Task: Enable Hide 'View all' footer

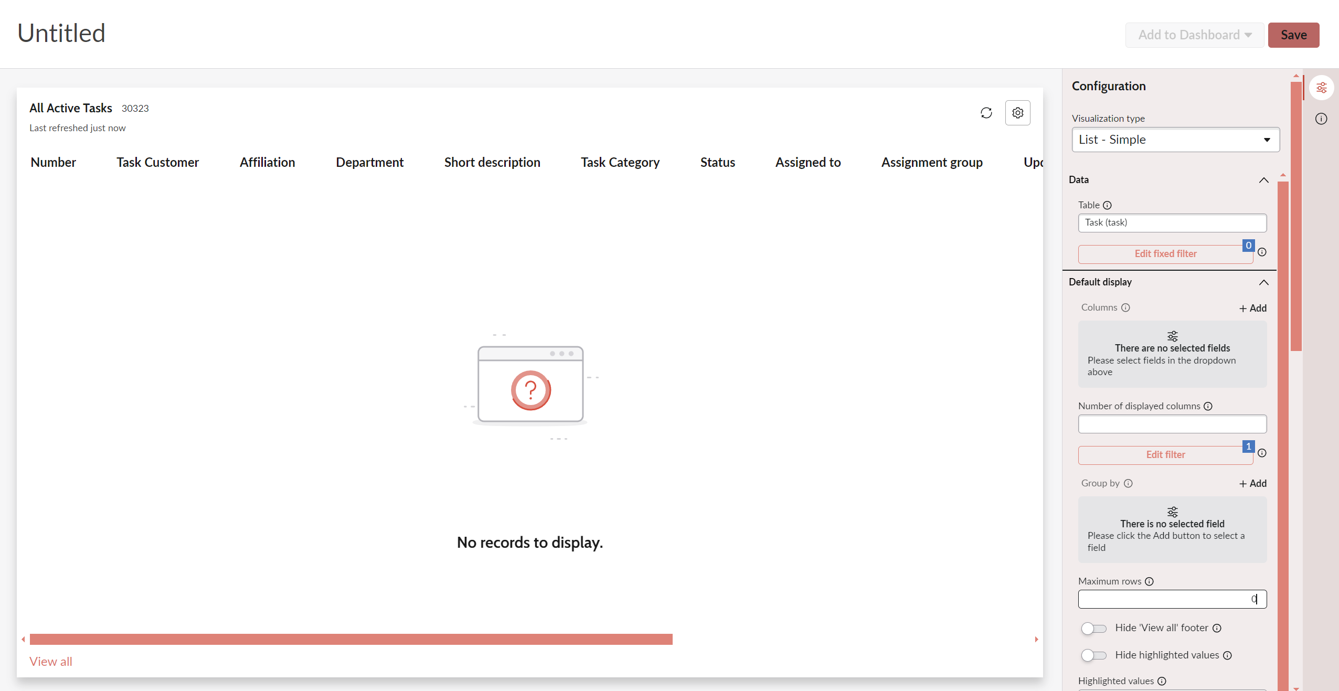Action: [1094, 629]
